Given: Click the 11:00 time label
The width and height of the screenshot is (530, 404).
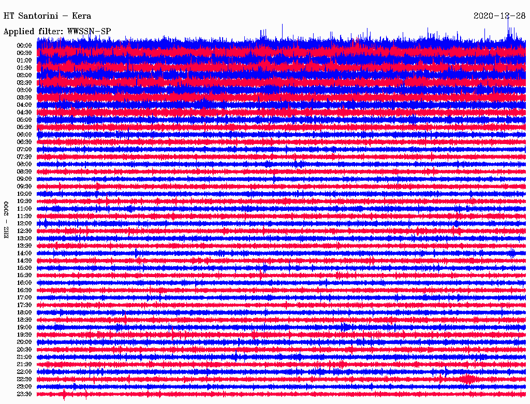Looking at the screenshot, I should 24,209.
